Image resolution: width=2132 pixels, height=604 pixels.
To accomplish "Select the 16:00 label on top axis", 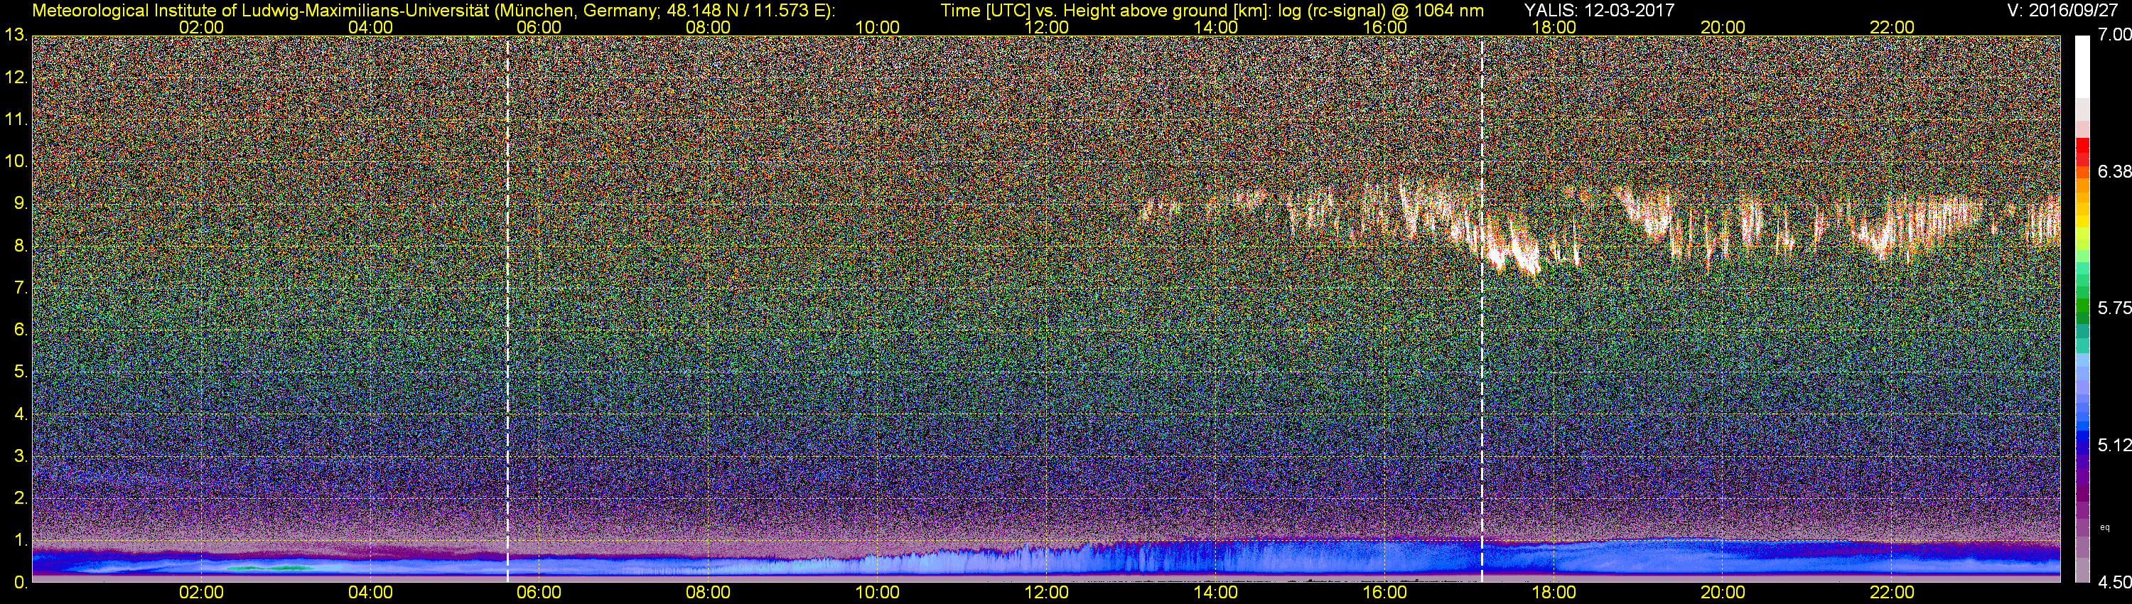I will (1384, 27).
